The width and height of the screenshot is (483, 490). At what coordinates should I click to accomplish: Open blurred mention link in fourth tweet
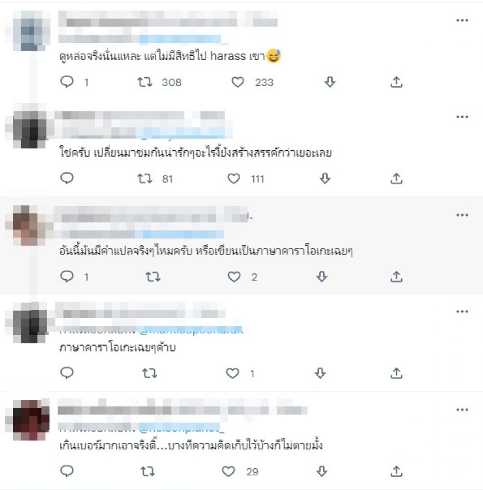click(191, 330)
